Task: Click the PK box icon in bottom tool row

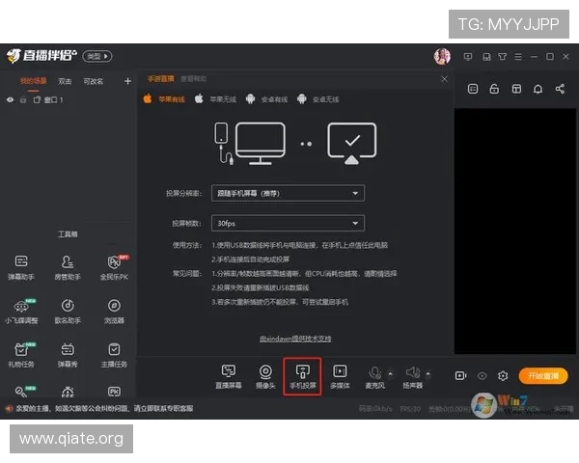Action: pos(114,392)
